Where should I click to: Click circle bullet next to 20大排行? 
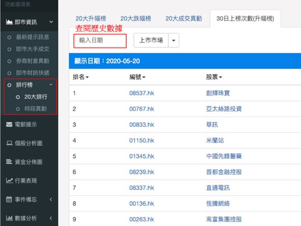tap(18, 97)
